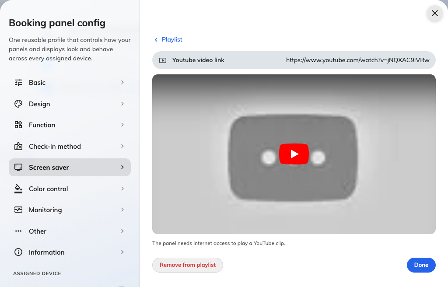Select the Screen saver menu item

point(70,167)
